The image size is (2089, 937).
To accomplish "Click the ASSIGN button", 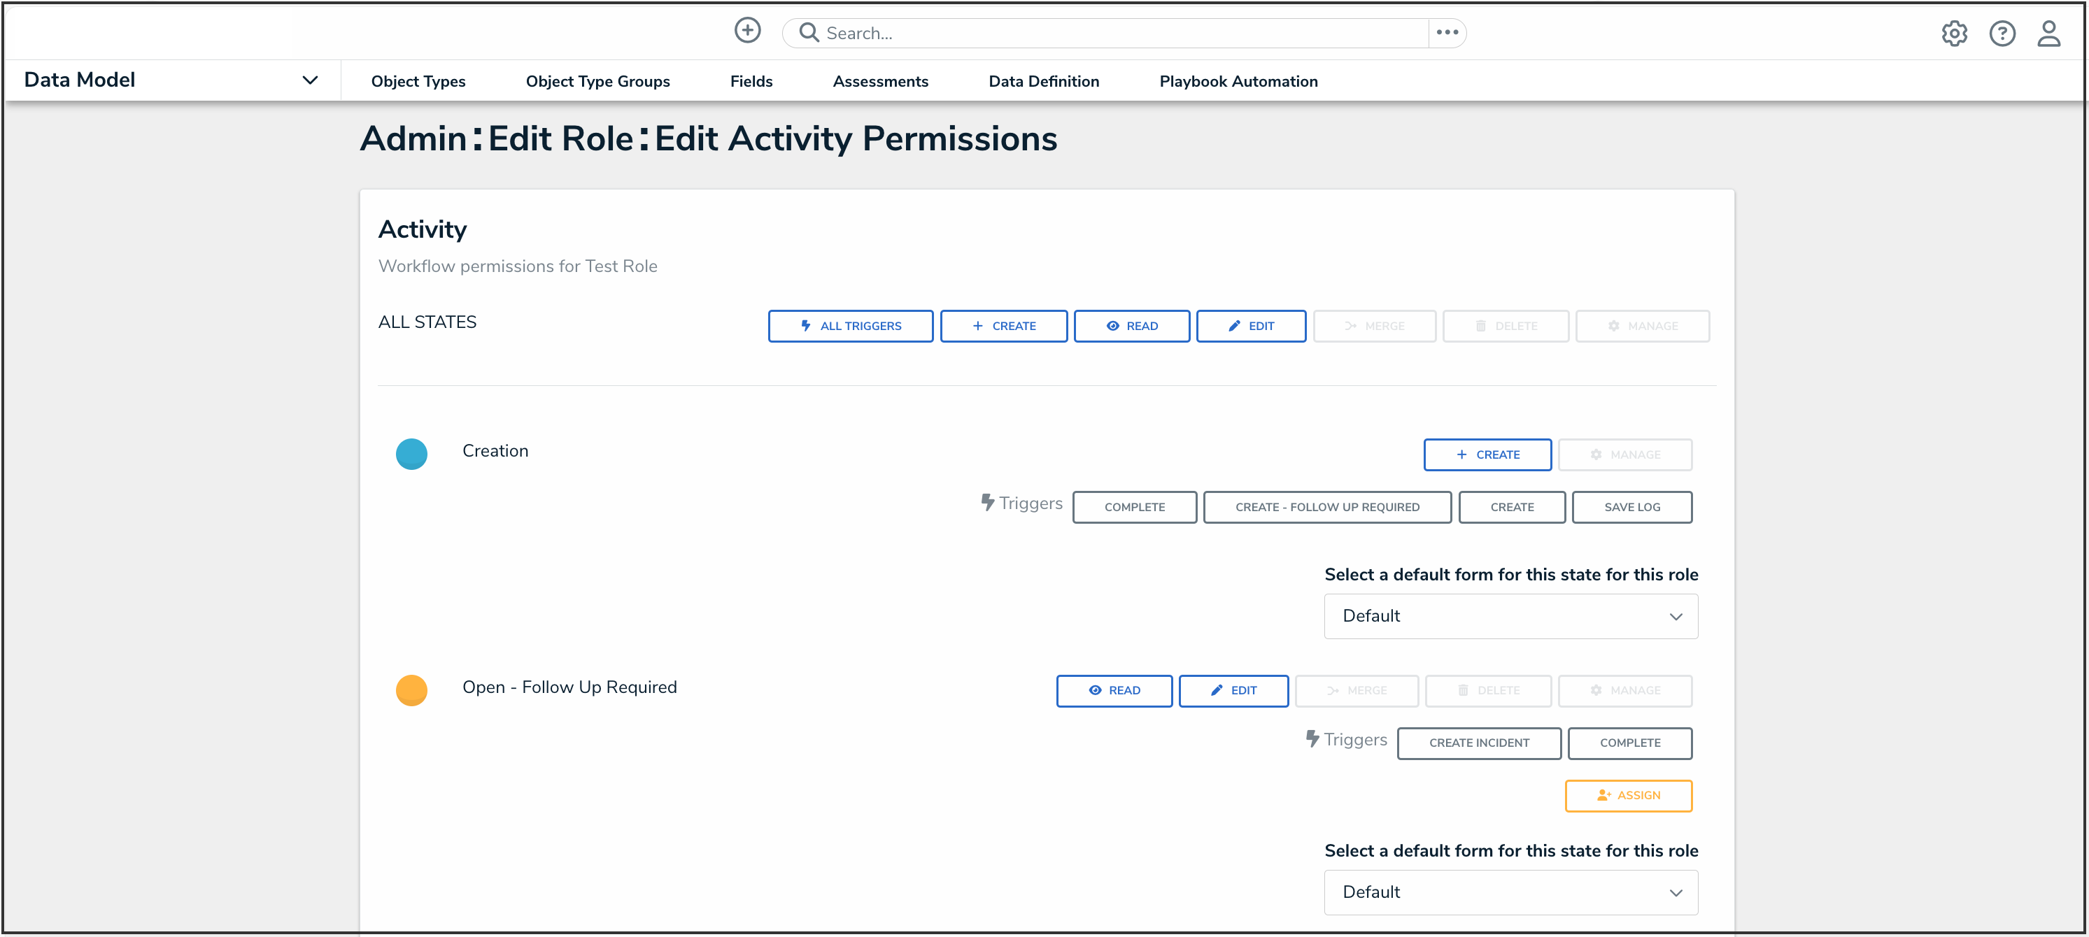I will coord(1627,795).
